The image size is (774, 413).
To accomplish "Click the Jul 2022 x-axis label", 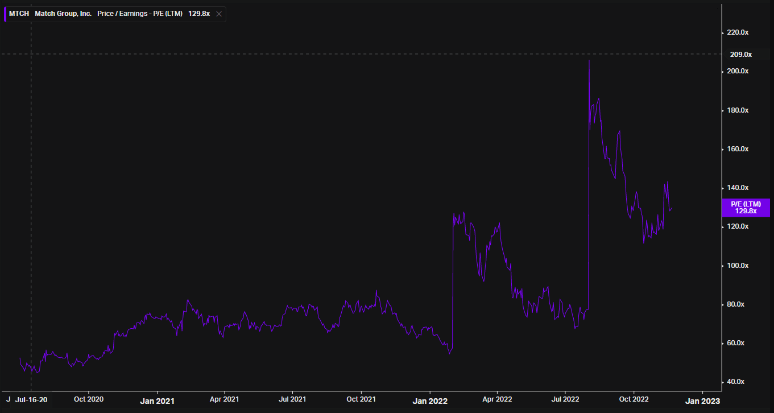I will [x=565, y=399].
